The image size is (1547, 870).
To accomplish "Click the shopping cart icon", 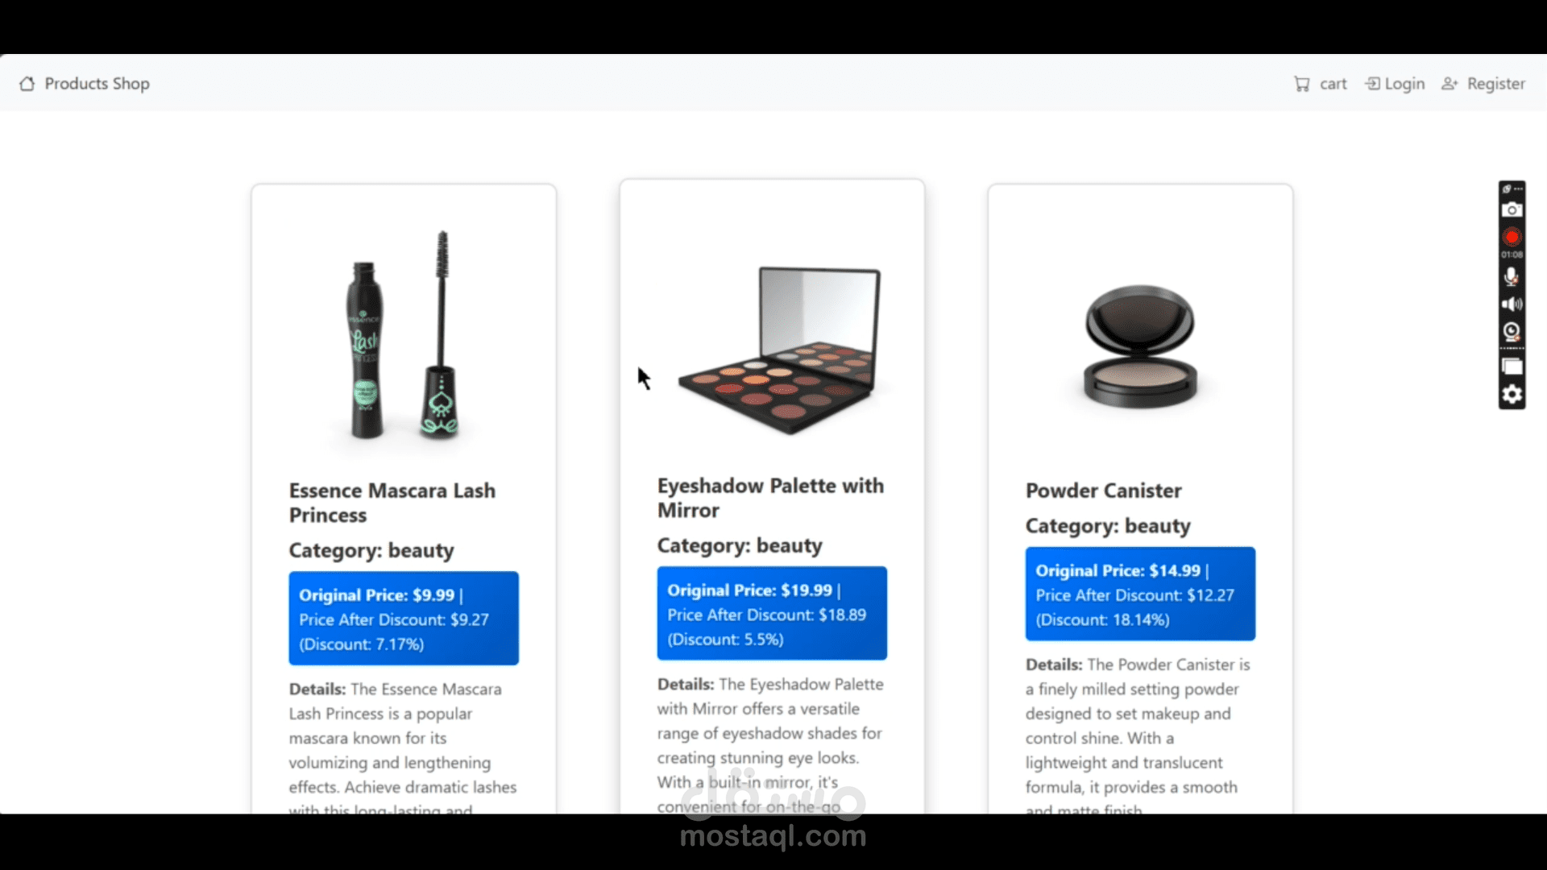I will tap(1302, 84).
